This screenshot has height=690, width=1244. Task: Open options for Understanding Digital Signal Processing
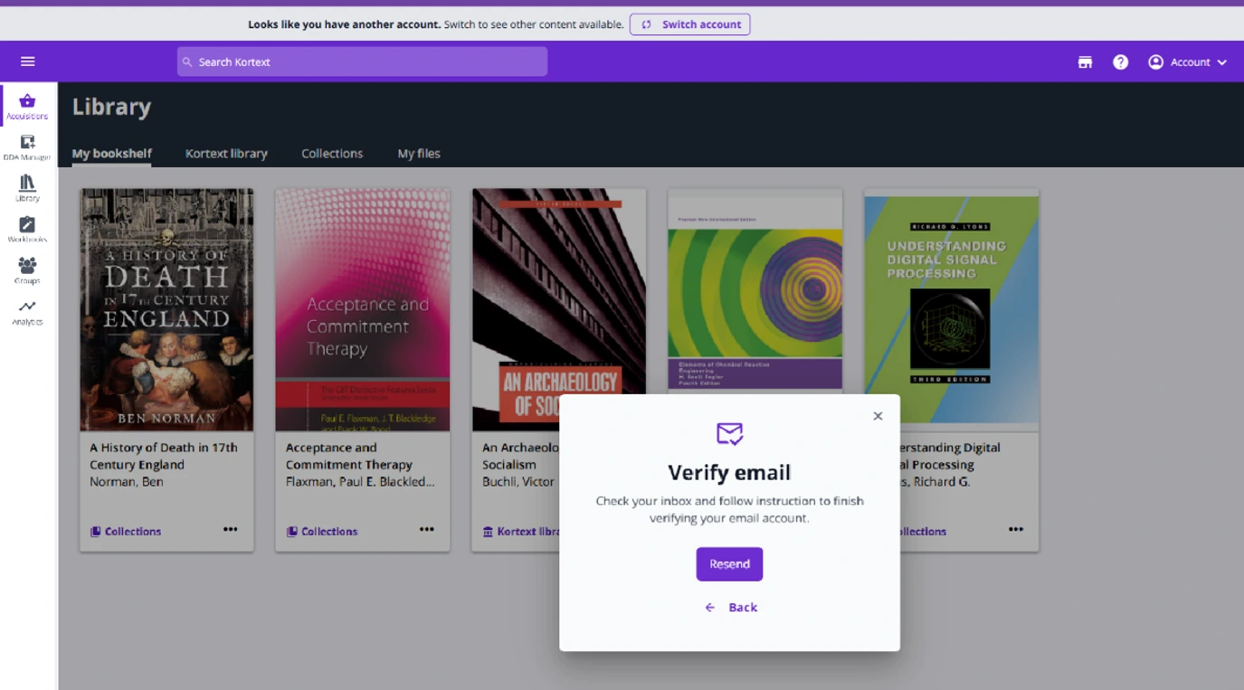1016,530
